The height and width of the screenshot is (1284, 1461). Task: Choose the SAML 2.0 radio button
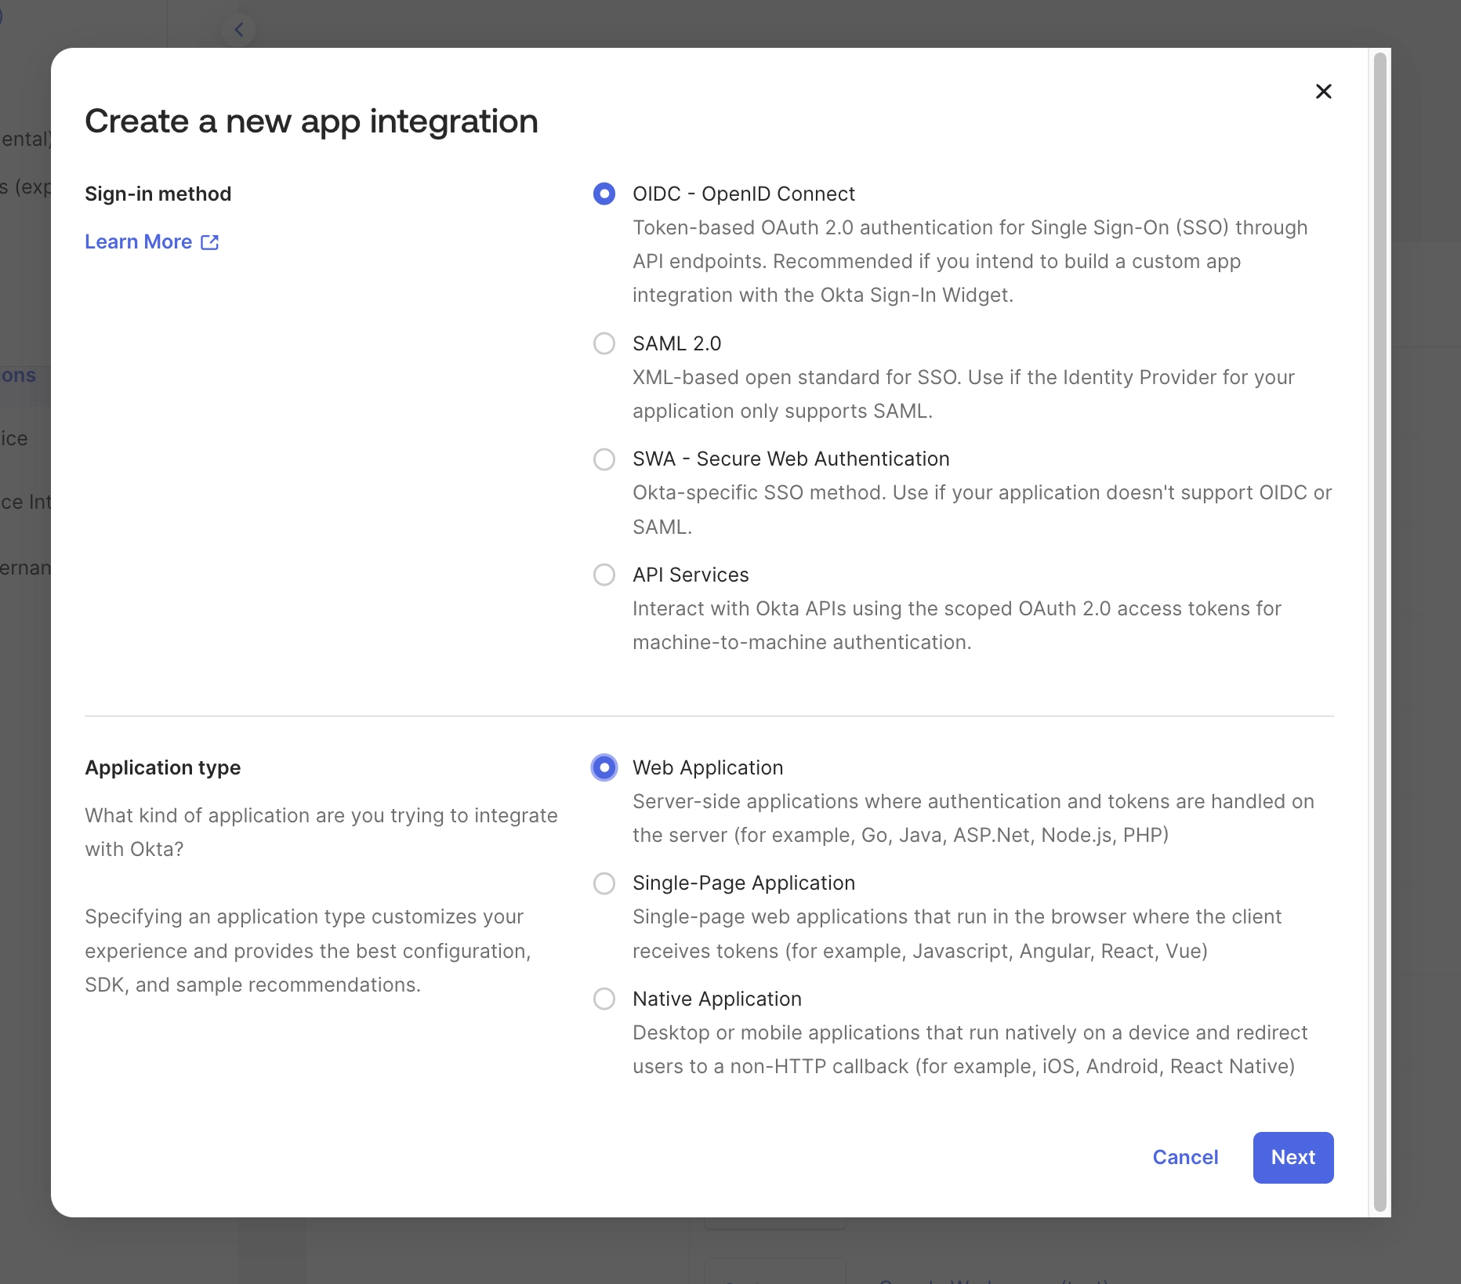pyautogui.click(x=604, y=343)
